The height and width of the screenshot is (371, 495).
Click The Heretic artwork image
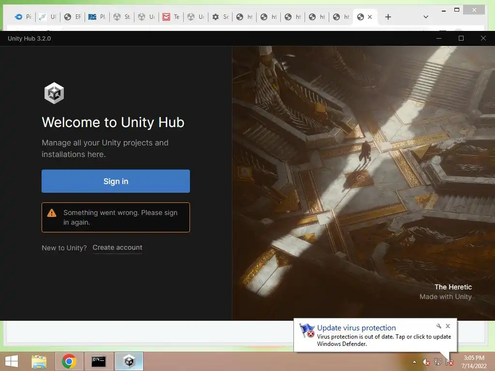click(x=364, y=183)
